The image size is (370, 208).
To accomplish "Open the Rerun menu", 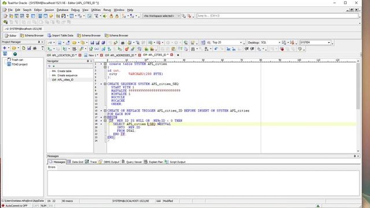I will click(x=107, y=10).
